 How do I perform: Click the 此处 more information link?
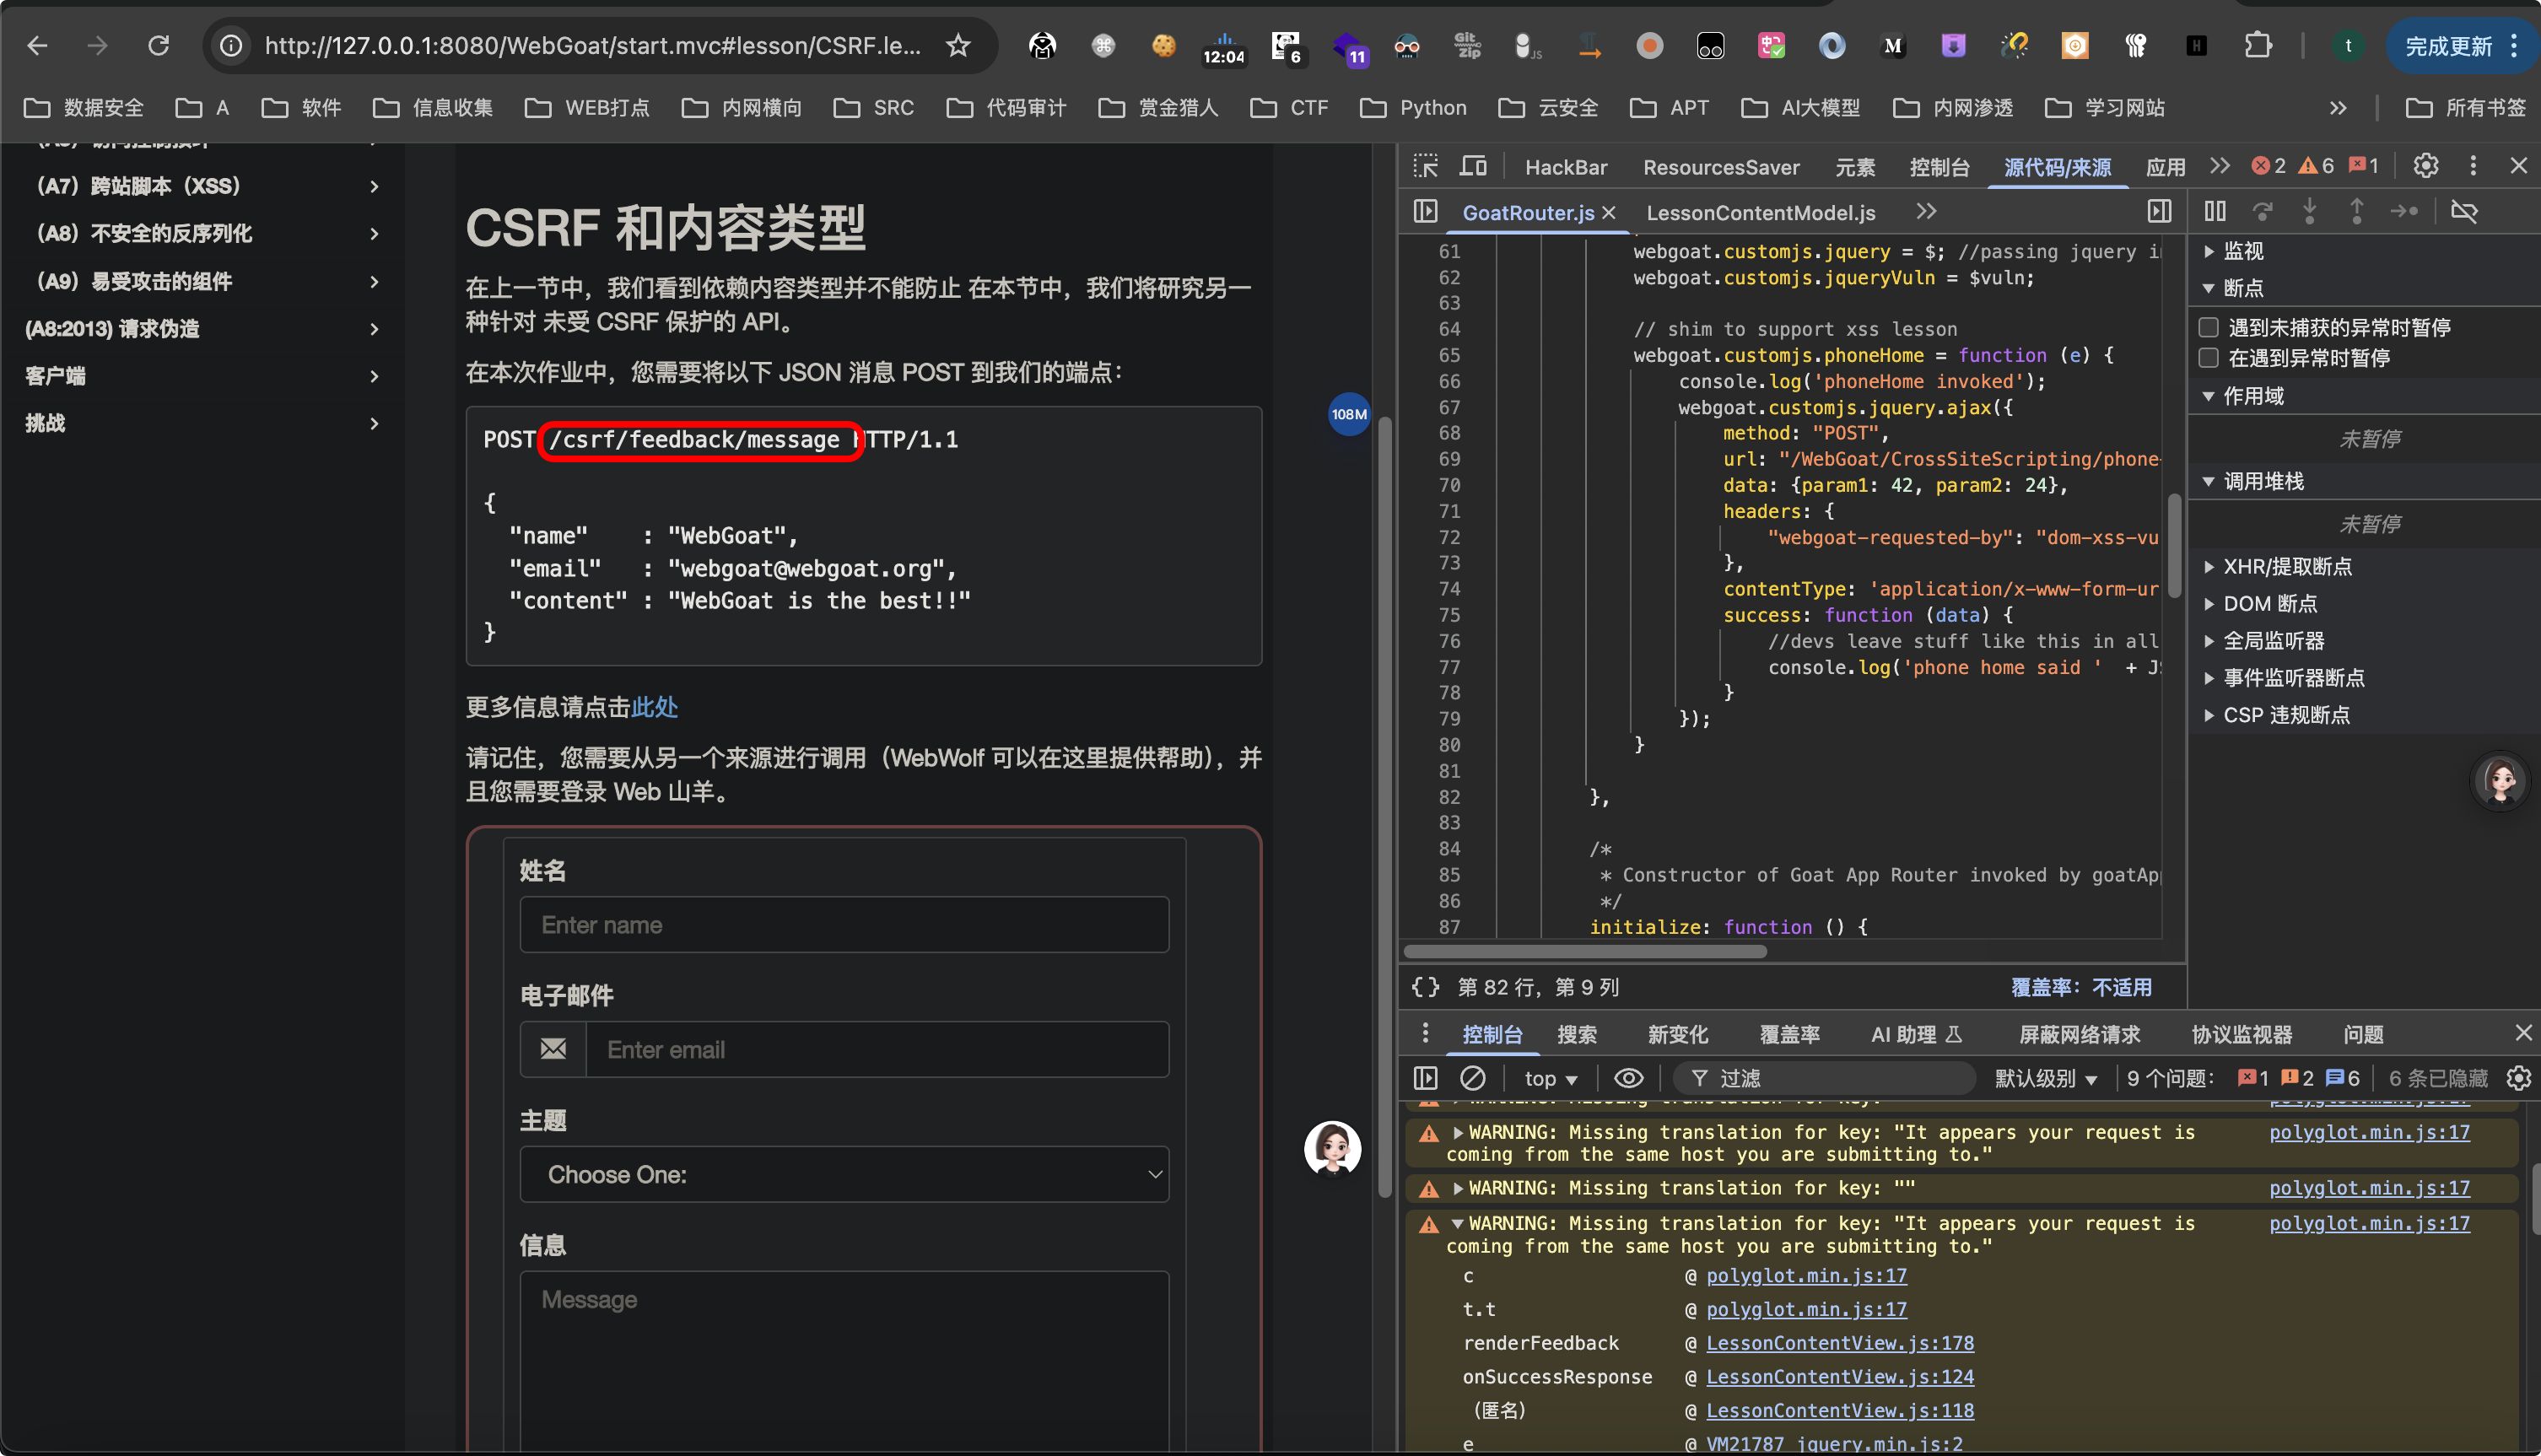click(x=654, y=707)
